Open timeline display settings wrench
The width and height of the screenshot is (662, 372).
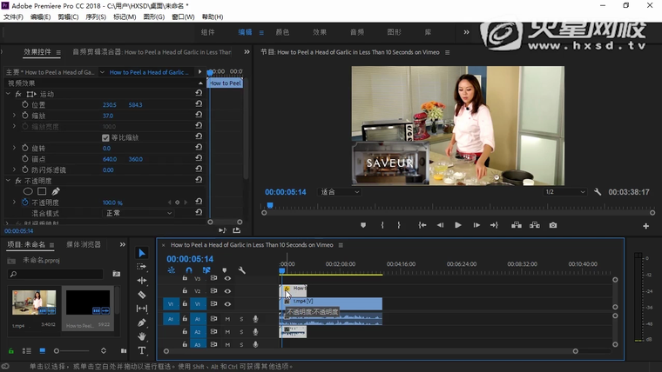coord(242,270)
